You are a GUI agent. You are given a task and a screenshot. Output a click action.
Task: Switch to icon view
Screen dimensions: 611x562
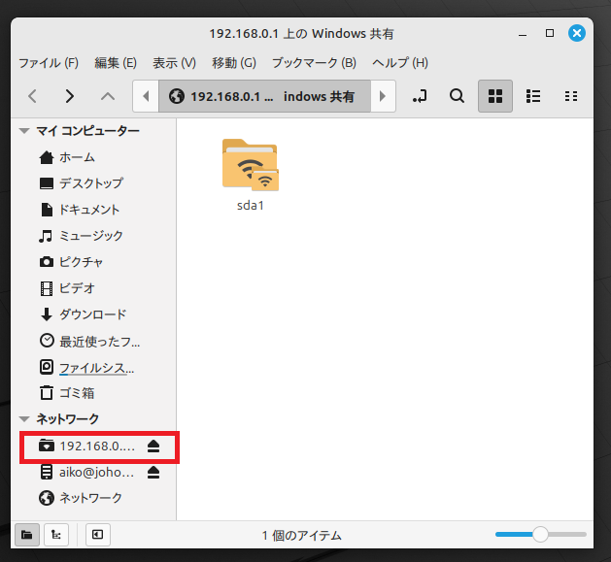point(494,96)
